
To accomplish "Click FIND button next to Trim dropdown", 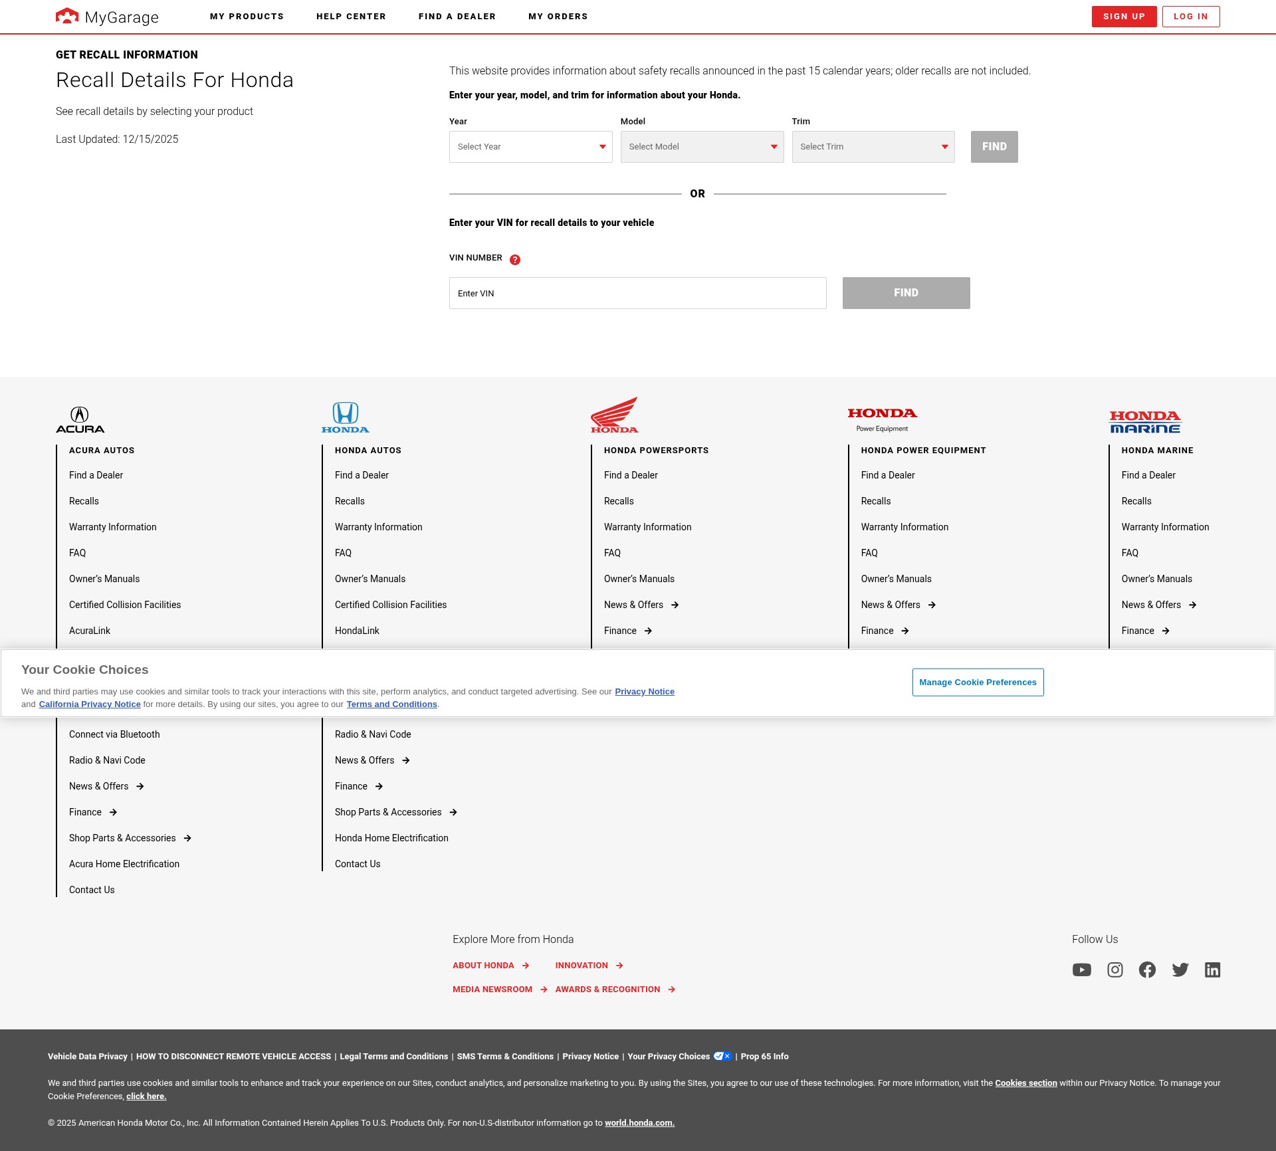I will tap(994, 147).
